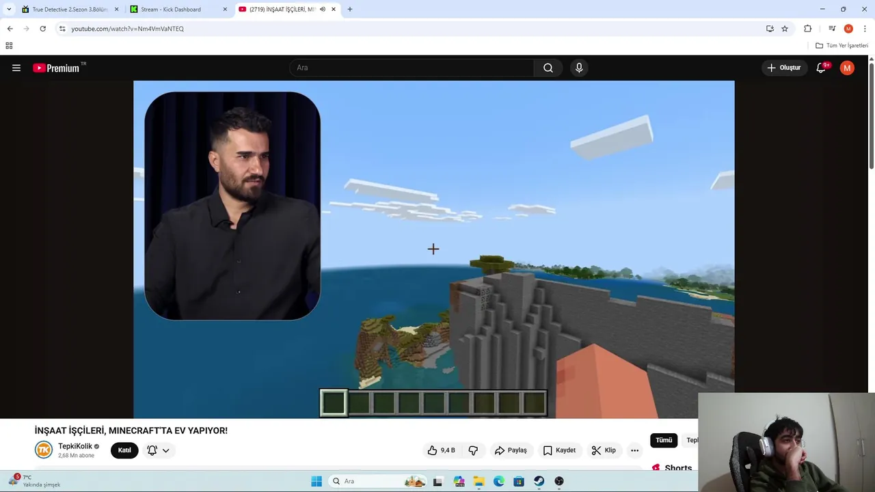
Task: Go forward in browser history
Action: pyautogui.click(x=26, y=29)
